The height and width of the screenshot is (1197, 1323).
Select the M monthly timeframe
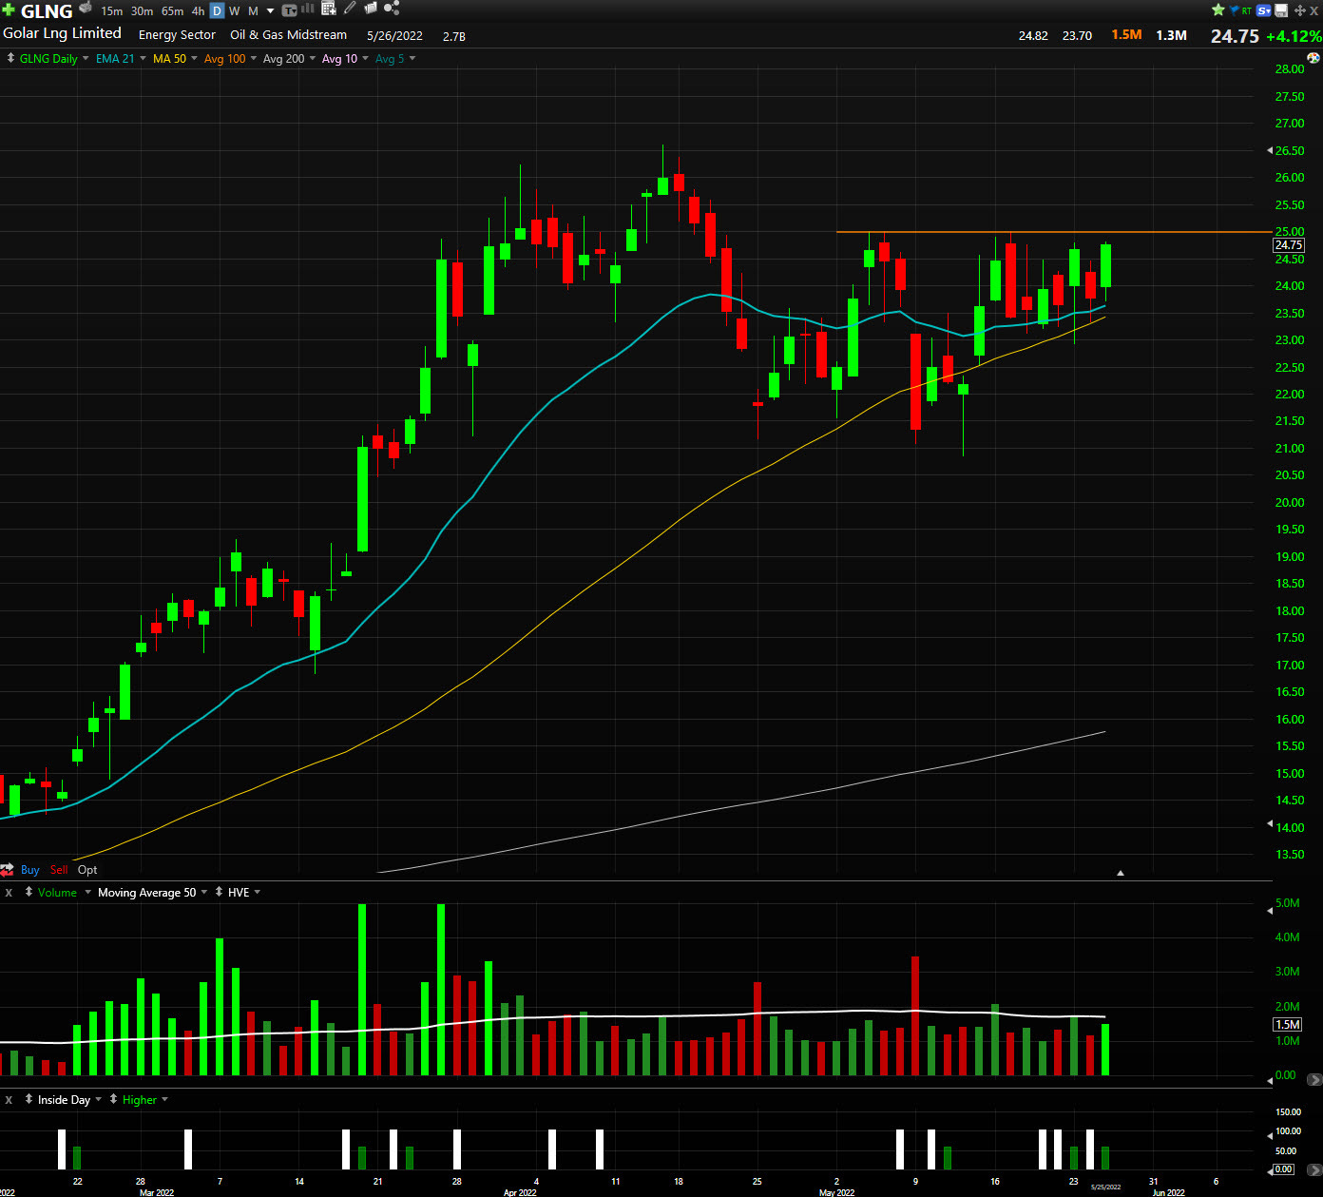pos(253,11)
